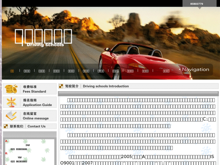Click the yellow windmill Application Guide icon
This screenshot has width=220, height=165.
[x=11, y=102]
